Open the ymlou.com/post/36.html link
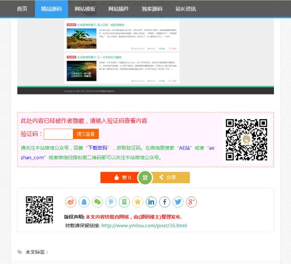Screen dimensions: 291x264 click(144, 225)
